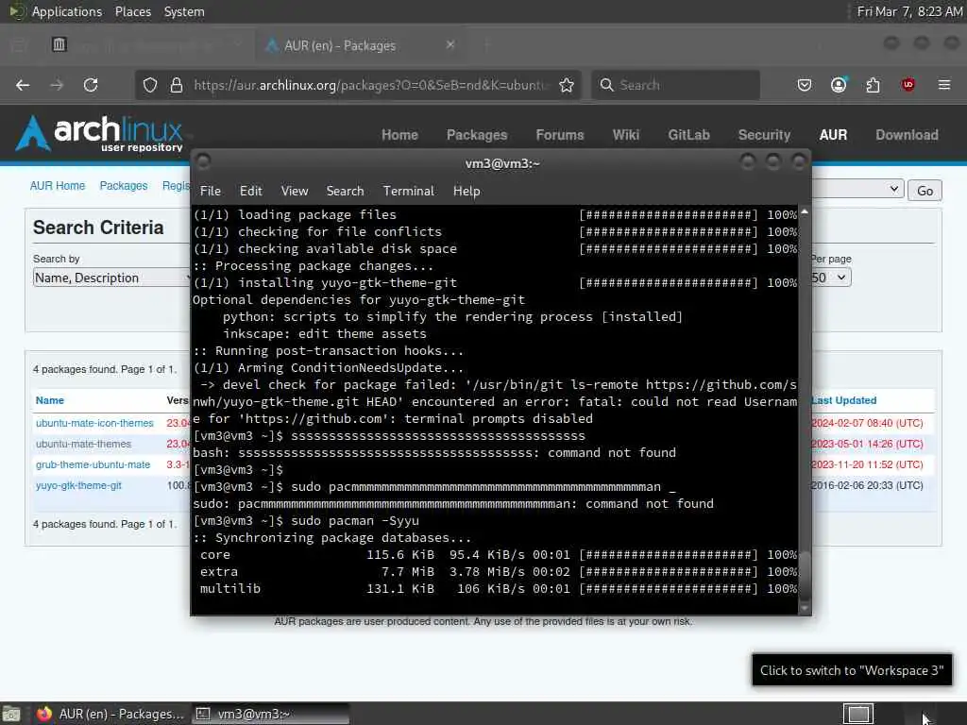Open the GitLab link
The height and width of the screenshot is (725, 967).
(688, 135)
